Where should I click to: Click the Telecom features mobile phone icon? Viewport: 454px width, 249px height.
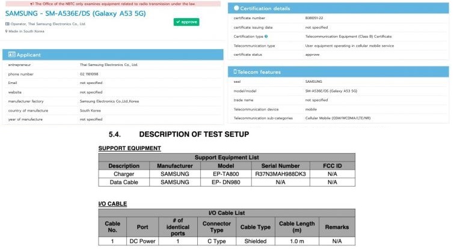click(235, 72)
